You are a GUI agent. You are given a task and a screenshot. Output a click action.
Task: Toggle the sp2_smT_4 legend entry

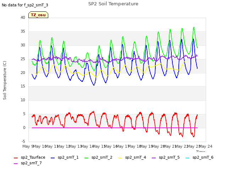pyautogui.click(x=132, y=157)
